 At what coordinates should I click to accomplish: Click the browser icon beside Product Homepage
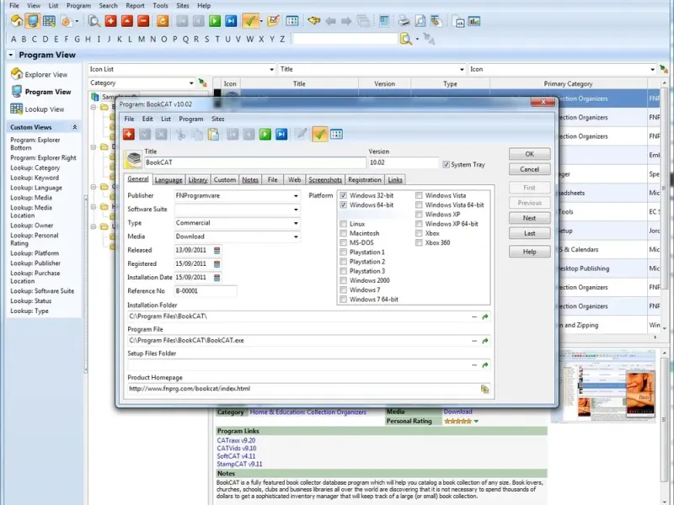(485, 389)
